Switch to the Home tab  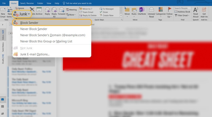(14, 3)
